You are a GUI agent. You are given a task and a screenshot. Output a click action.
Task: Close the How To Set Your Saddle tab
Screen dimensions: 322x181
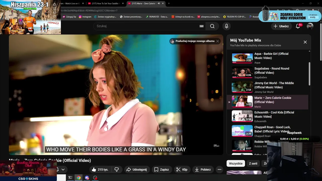click(123, 4)
